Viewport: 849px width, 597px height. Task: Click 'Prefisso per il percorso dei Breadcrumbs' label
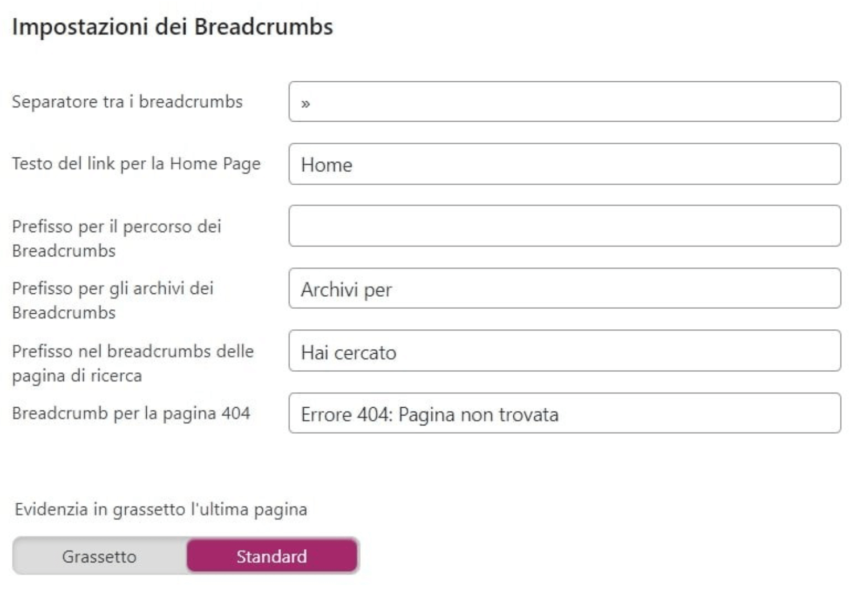(x=116, y=238)
